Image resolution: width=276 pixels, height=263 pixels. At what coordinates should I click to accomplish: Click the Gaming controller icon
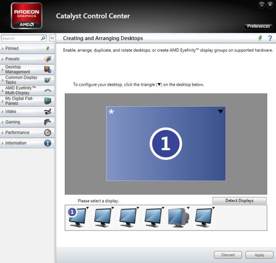coord(47,122)
